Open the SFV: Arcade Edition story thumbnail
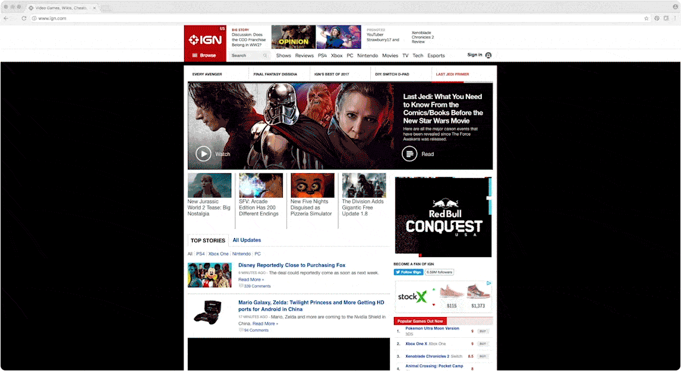The image size is (681, 371). (261, 185)
